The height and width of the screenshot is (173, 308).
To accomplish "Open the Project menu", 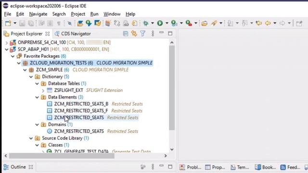I will tap(78, 14).
